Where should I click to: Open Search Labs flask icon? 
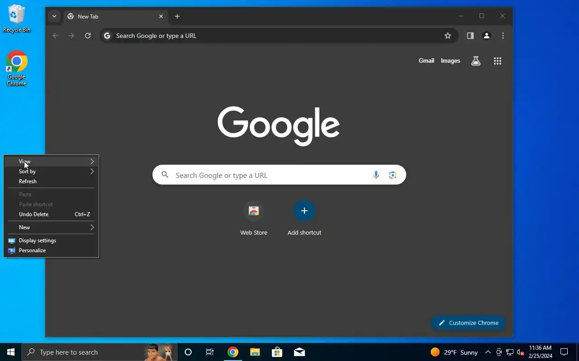(x=476, y=61)
